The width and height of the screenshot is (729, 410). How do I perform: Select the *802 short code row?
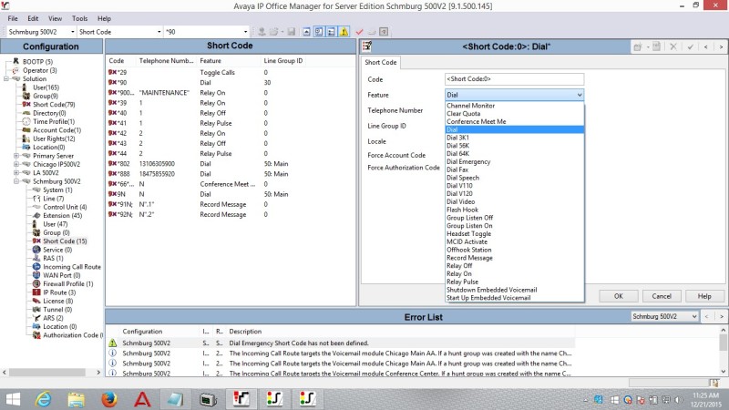231,164
